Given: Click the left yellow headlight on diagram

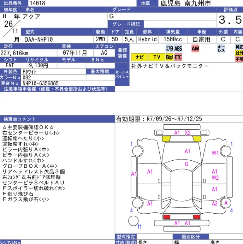Looking at the screenshot, I should coord(166,139).
